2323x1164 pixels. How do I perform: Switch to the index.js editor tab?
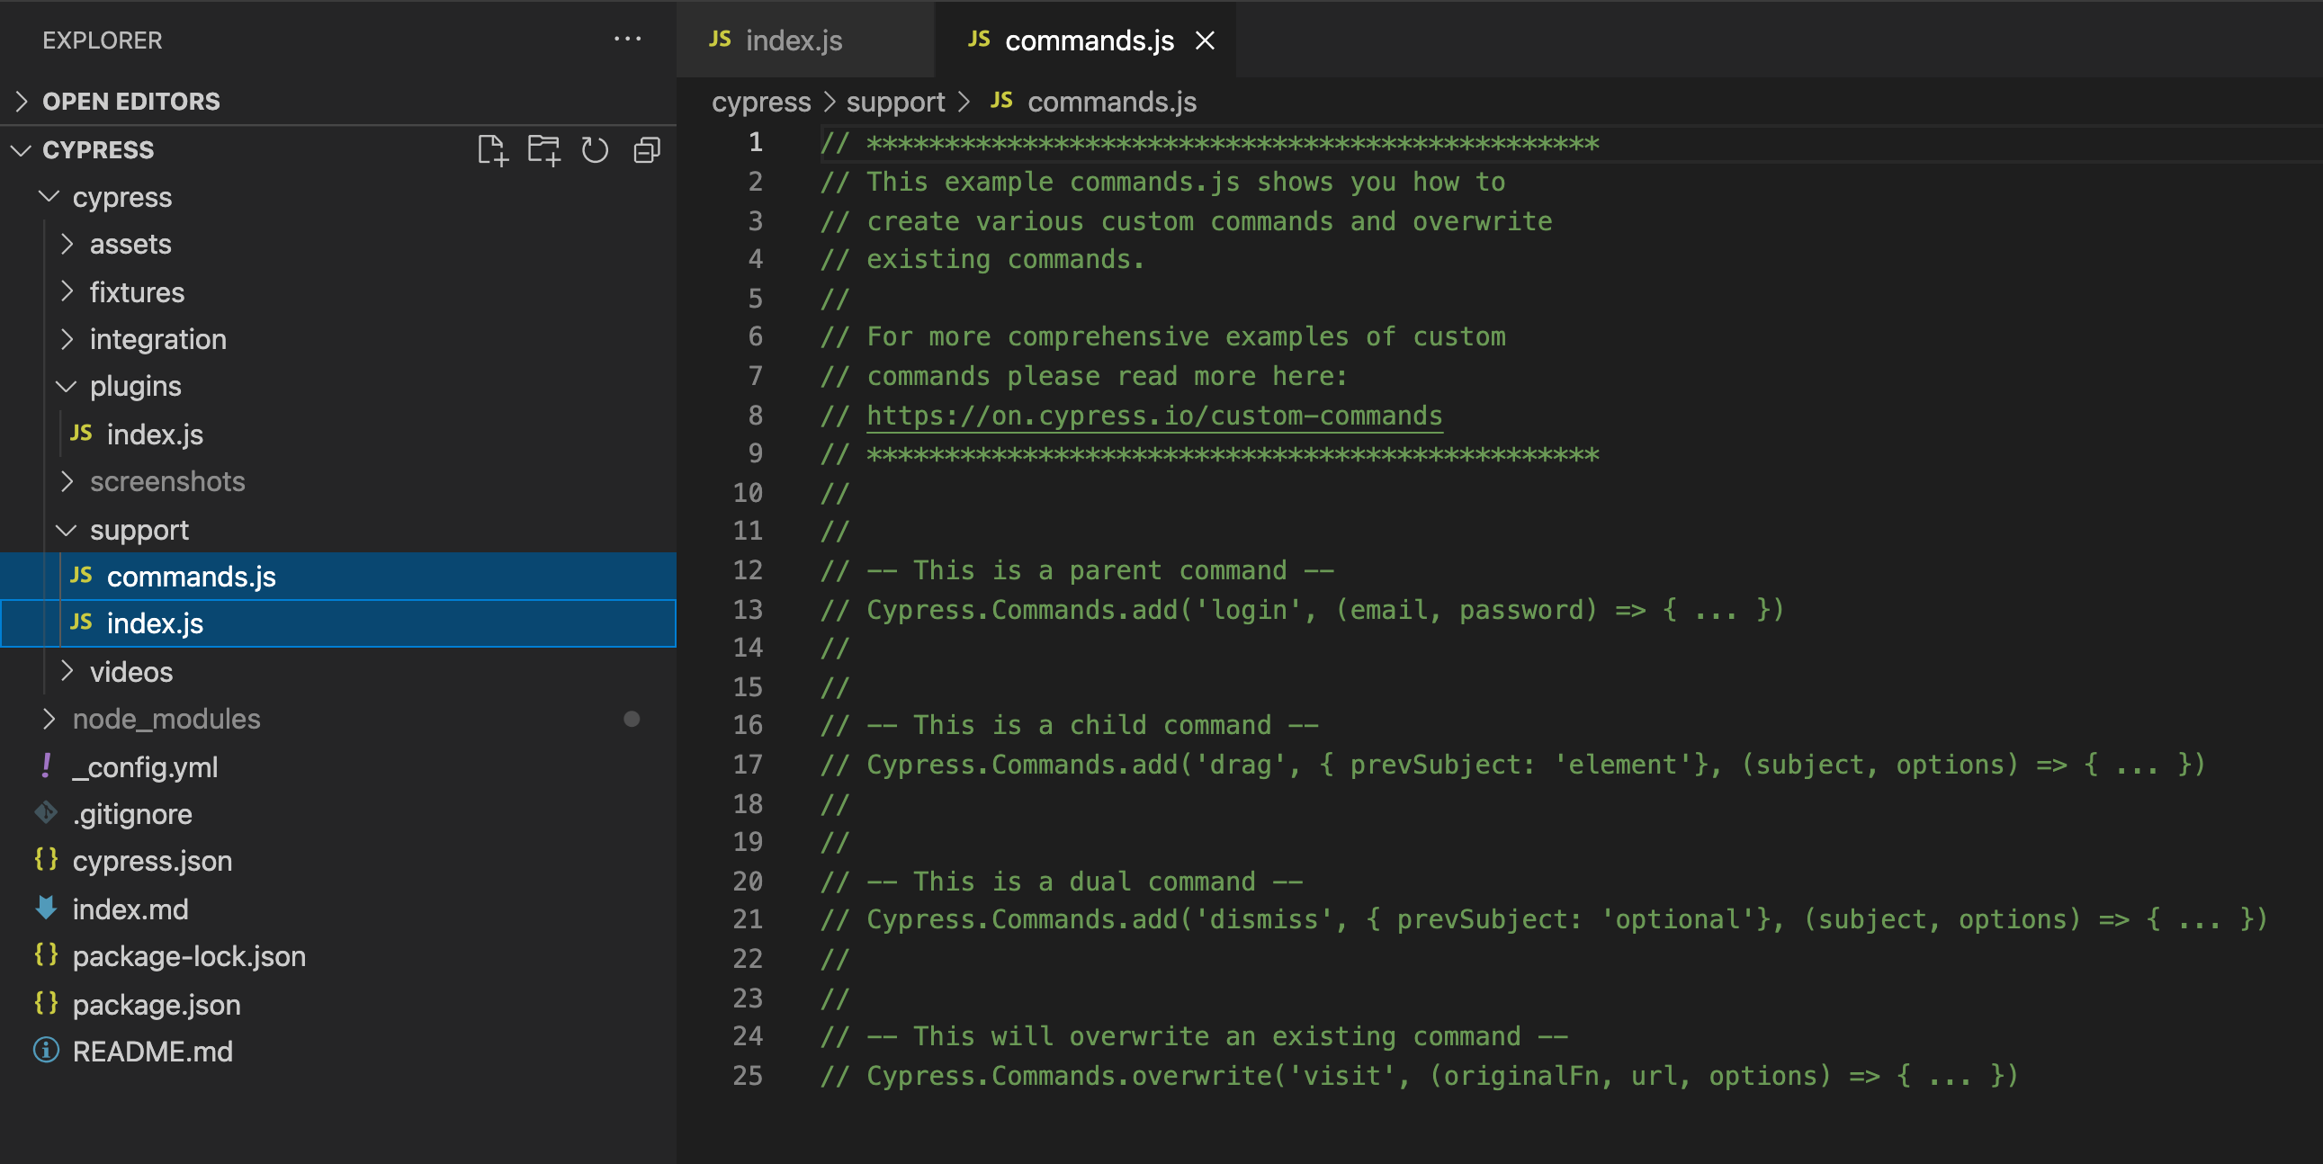(793, 40)
